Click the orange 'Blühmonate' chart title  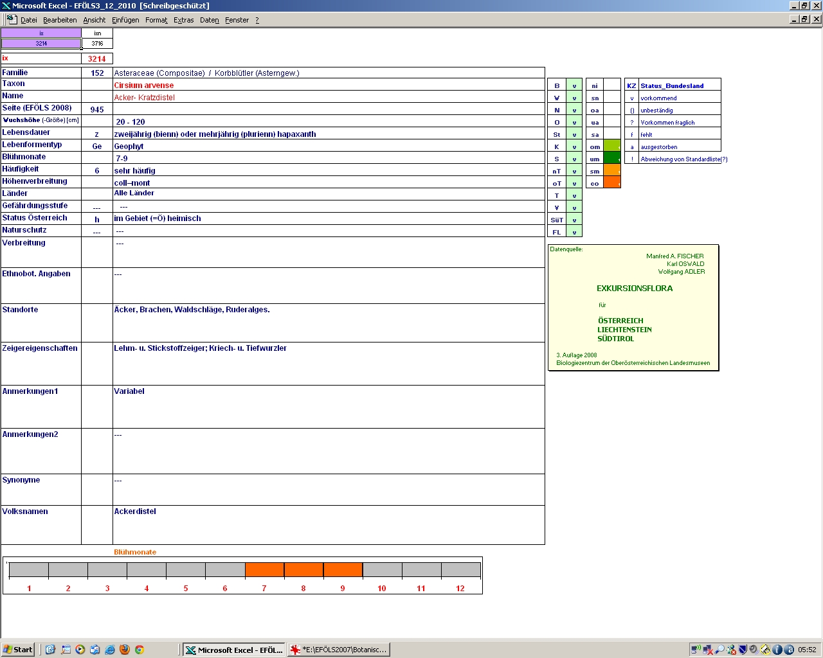pos(135,552)
